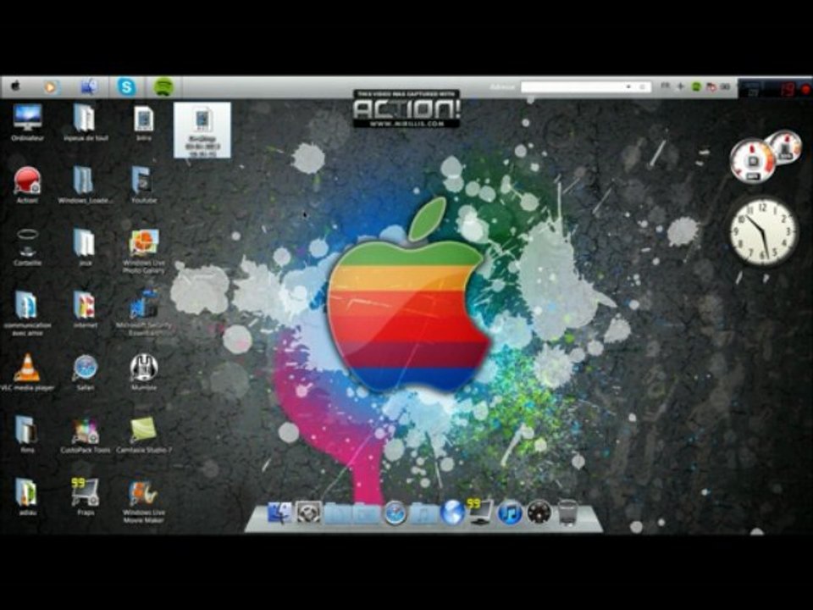The image size is (813, 610).
Task: Launch the Safari desktop shortcut
Action: click(85, 372)
